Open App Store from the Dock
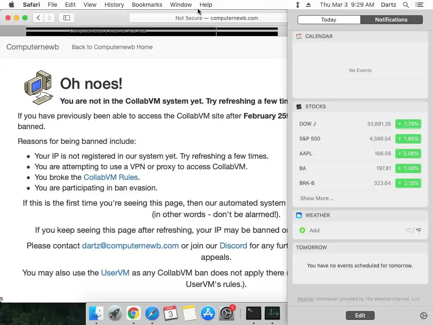The image size is (433, 325). click(208, 314)
